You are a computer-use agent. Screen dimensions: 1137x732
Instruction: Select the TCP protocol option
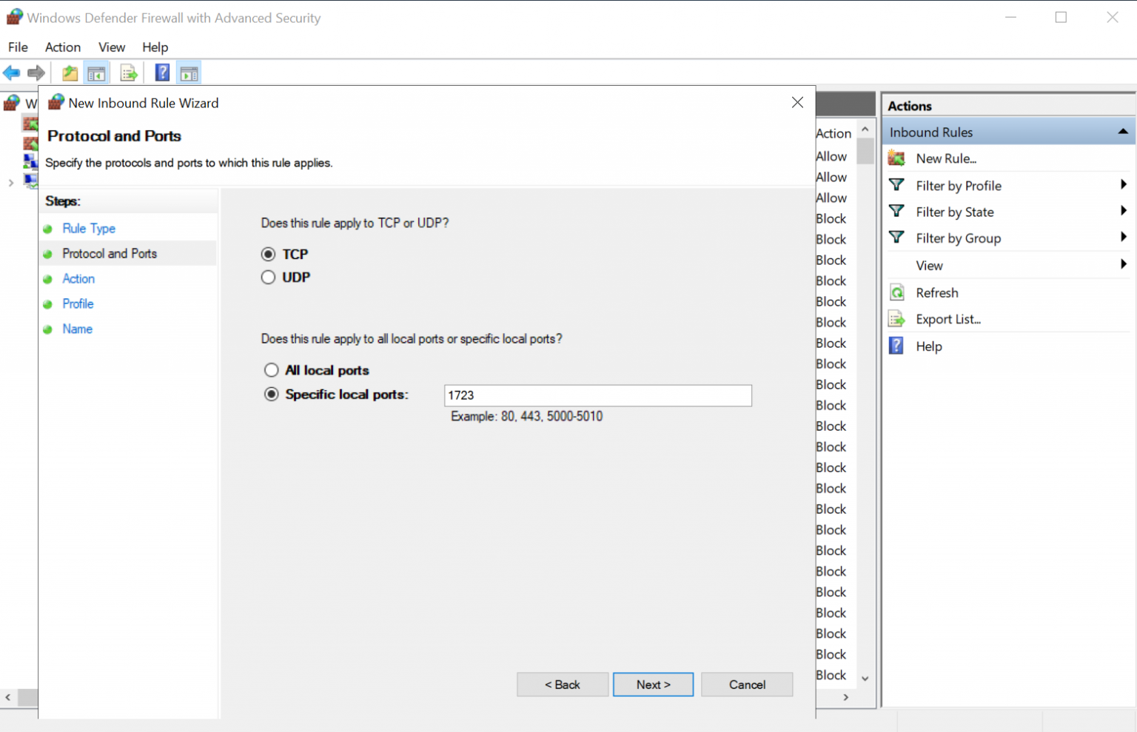tap(268, 255)
